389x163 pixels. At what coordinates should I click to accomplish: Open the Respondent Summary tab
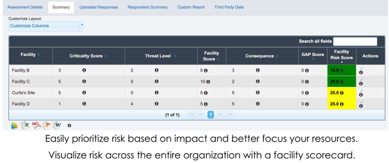pyautogui.click(x=147, y=7)
